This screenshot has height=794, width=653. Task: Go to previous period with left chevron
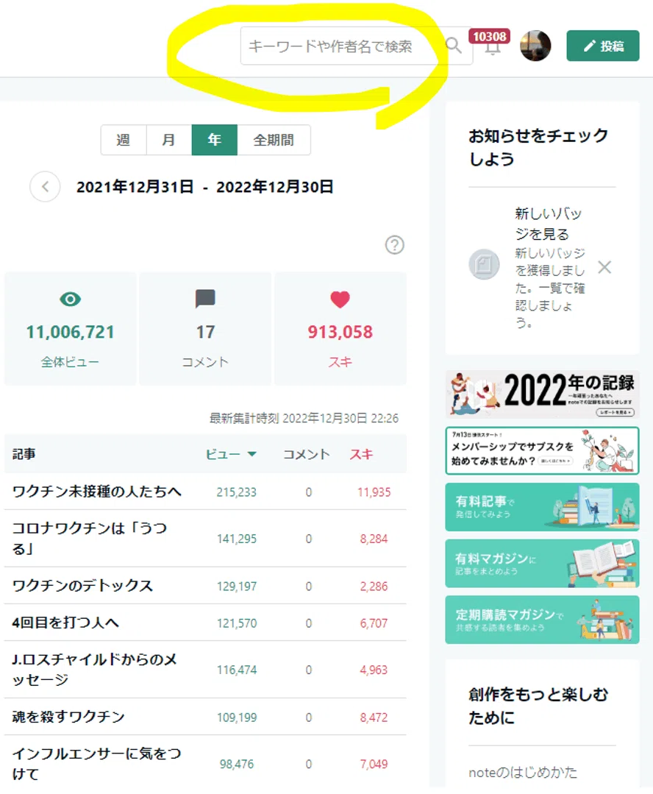click(45, 187)
